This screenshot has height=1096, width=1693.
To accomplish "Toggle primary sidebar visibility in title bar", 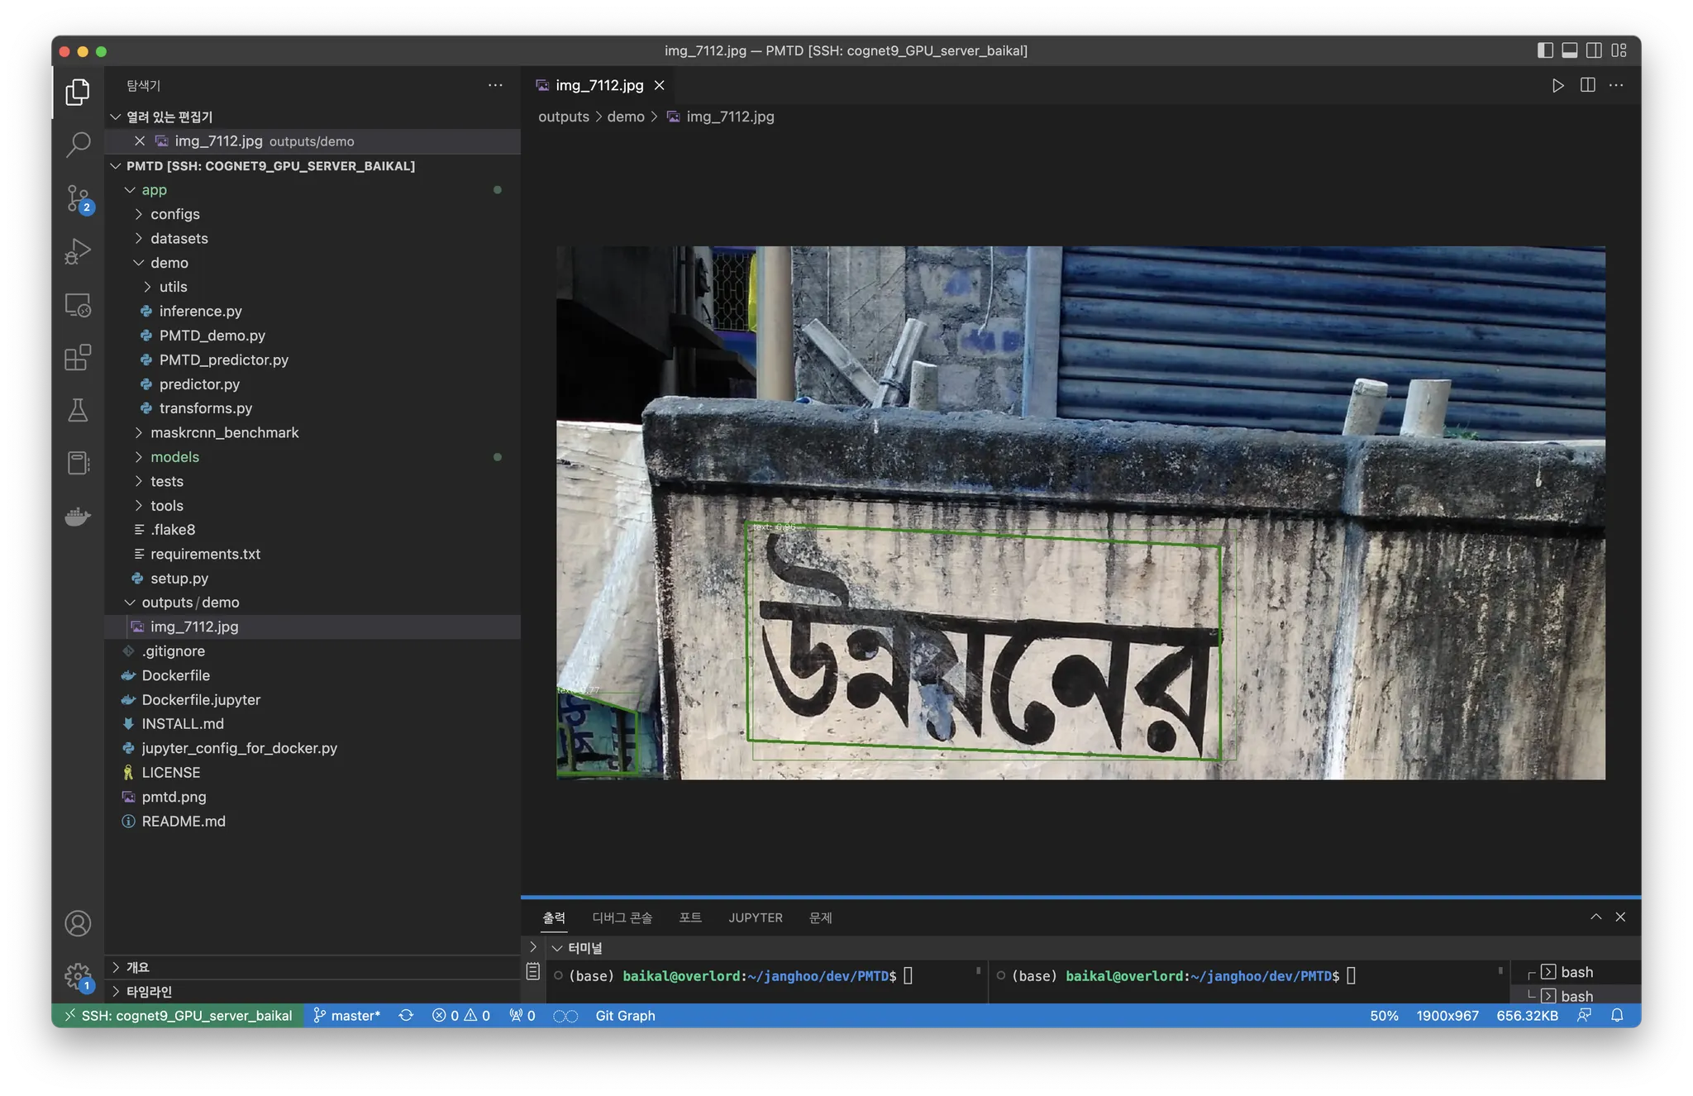I will point(1544,50).
